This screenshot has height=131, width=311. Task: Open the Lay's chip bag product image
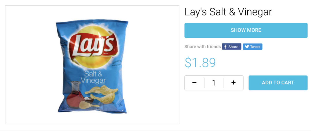click(x=92, y=65)
